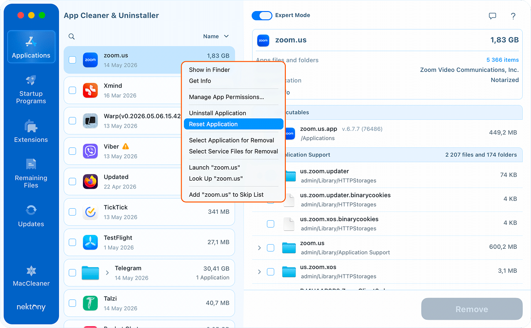This screenshot has width=531, height=328.
Task: Open Startup Programs rocket icon
Action: (x=31, y=80)
